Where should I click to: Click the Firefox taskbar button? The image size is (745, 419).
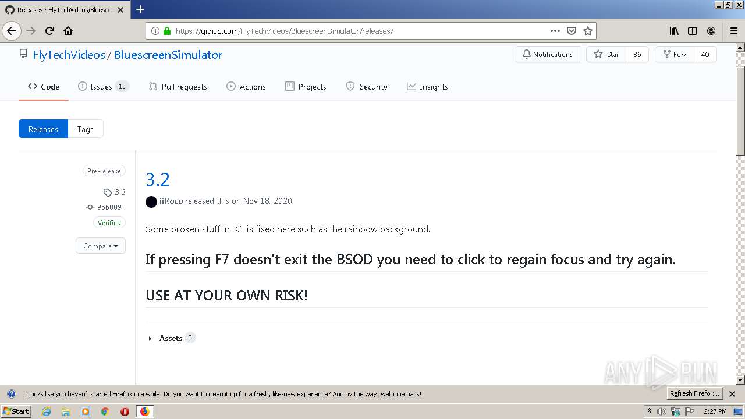click(x=144, y=411)
